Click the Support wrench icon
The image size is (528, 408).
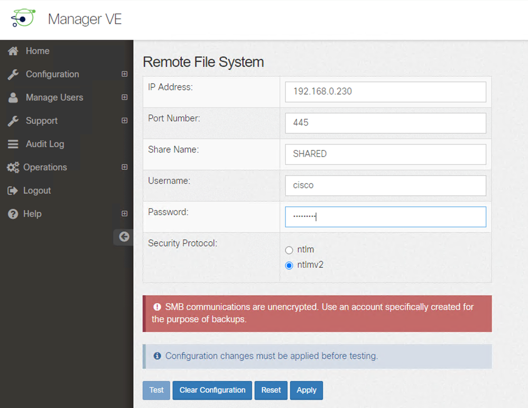[13, 121]
